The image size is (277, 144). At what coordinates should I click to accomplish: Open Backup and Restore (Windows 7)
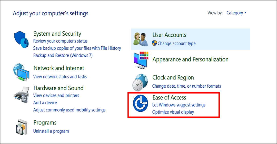[63, 55]
